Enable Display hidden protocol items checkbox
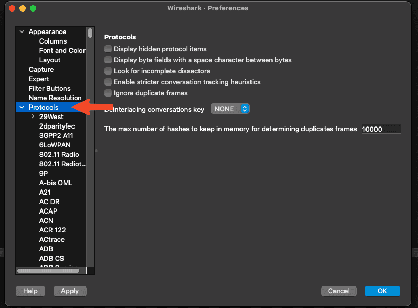This screenshot has height=308, width=418. point(108,49)
